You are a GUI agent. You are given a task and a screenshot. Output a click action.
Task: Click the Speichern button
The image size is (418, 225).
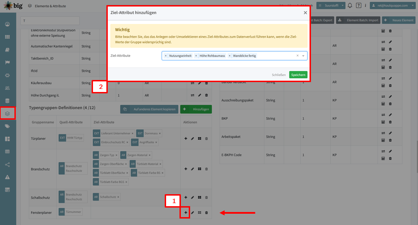pos(298,75)
